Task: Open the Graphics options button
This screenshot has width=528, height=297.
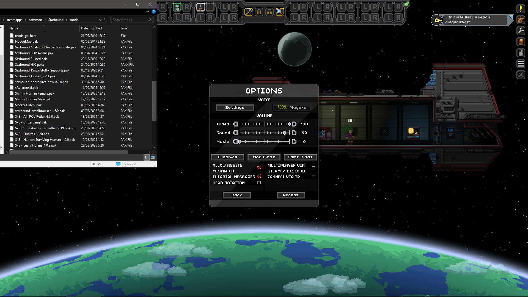Action: (x=227, y=157)
